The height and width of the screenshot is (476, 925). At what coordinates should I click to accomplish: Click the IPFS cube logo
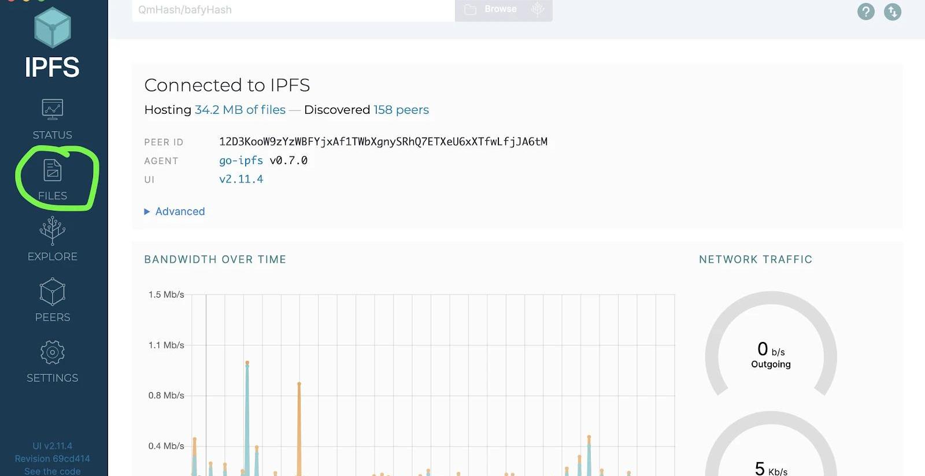(x=52, y=28)
